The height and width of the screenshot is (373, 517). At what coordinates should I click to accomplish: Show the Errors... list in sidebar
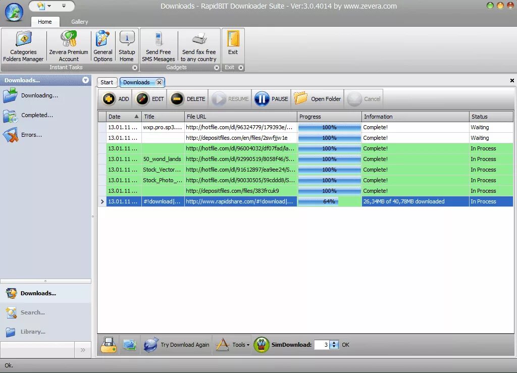(x=22, y=135)
